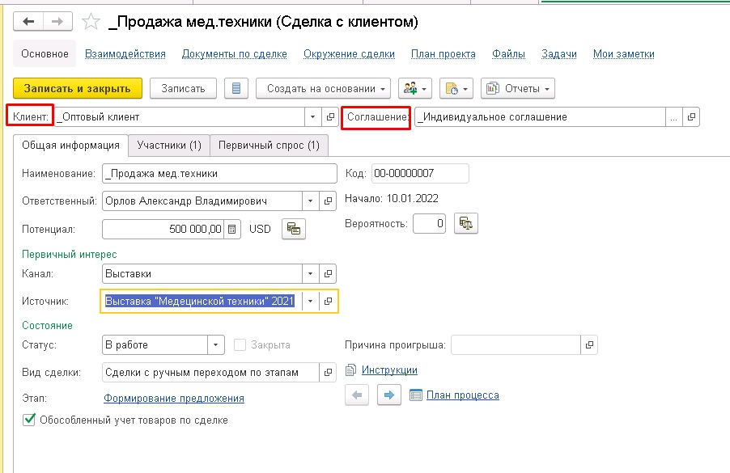Expand the Канал dropdown with Выставки
Screen dimensions: 730x473
pyautogui.click(x=310, y=273)
